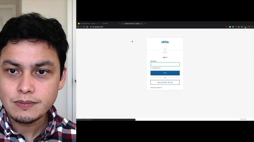Open the Privacy Policy footer link

(243, 119)
